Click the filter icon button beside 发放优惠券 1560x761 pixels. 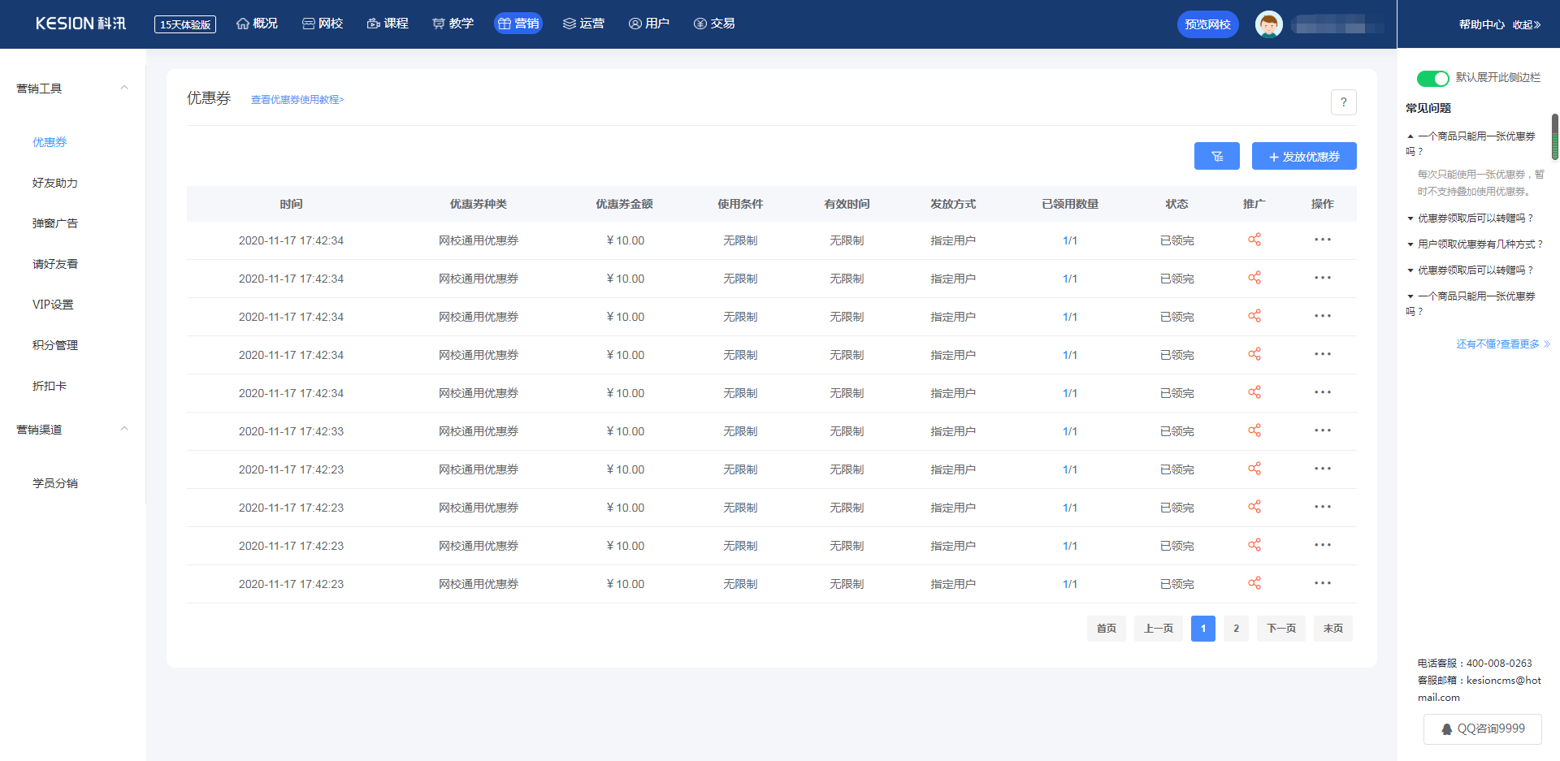1216,156
